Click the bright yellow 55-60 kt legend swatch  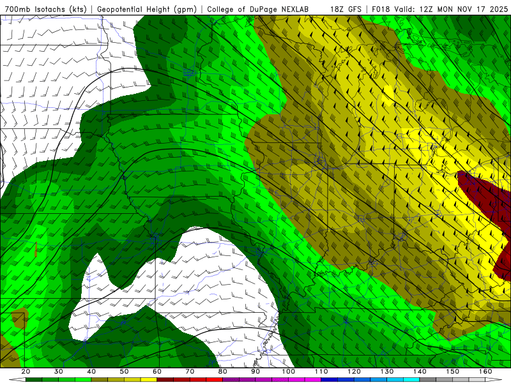click(x=149, y=379)
